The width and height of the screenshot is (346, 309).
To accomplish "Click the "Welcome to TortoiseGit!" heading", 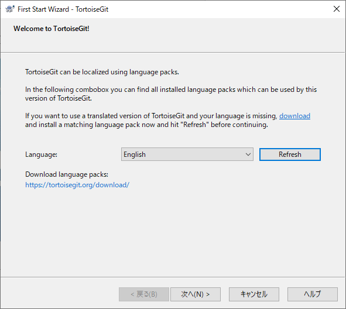I will pos(52,29).
